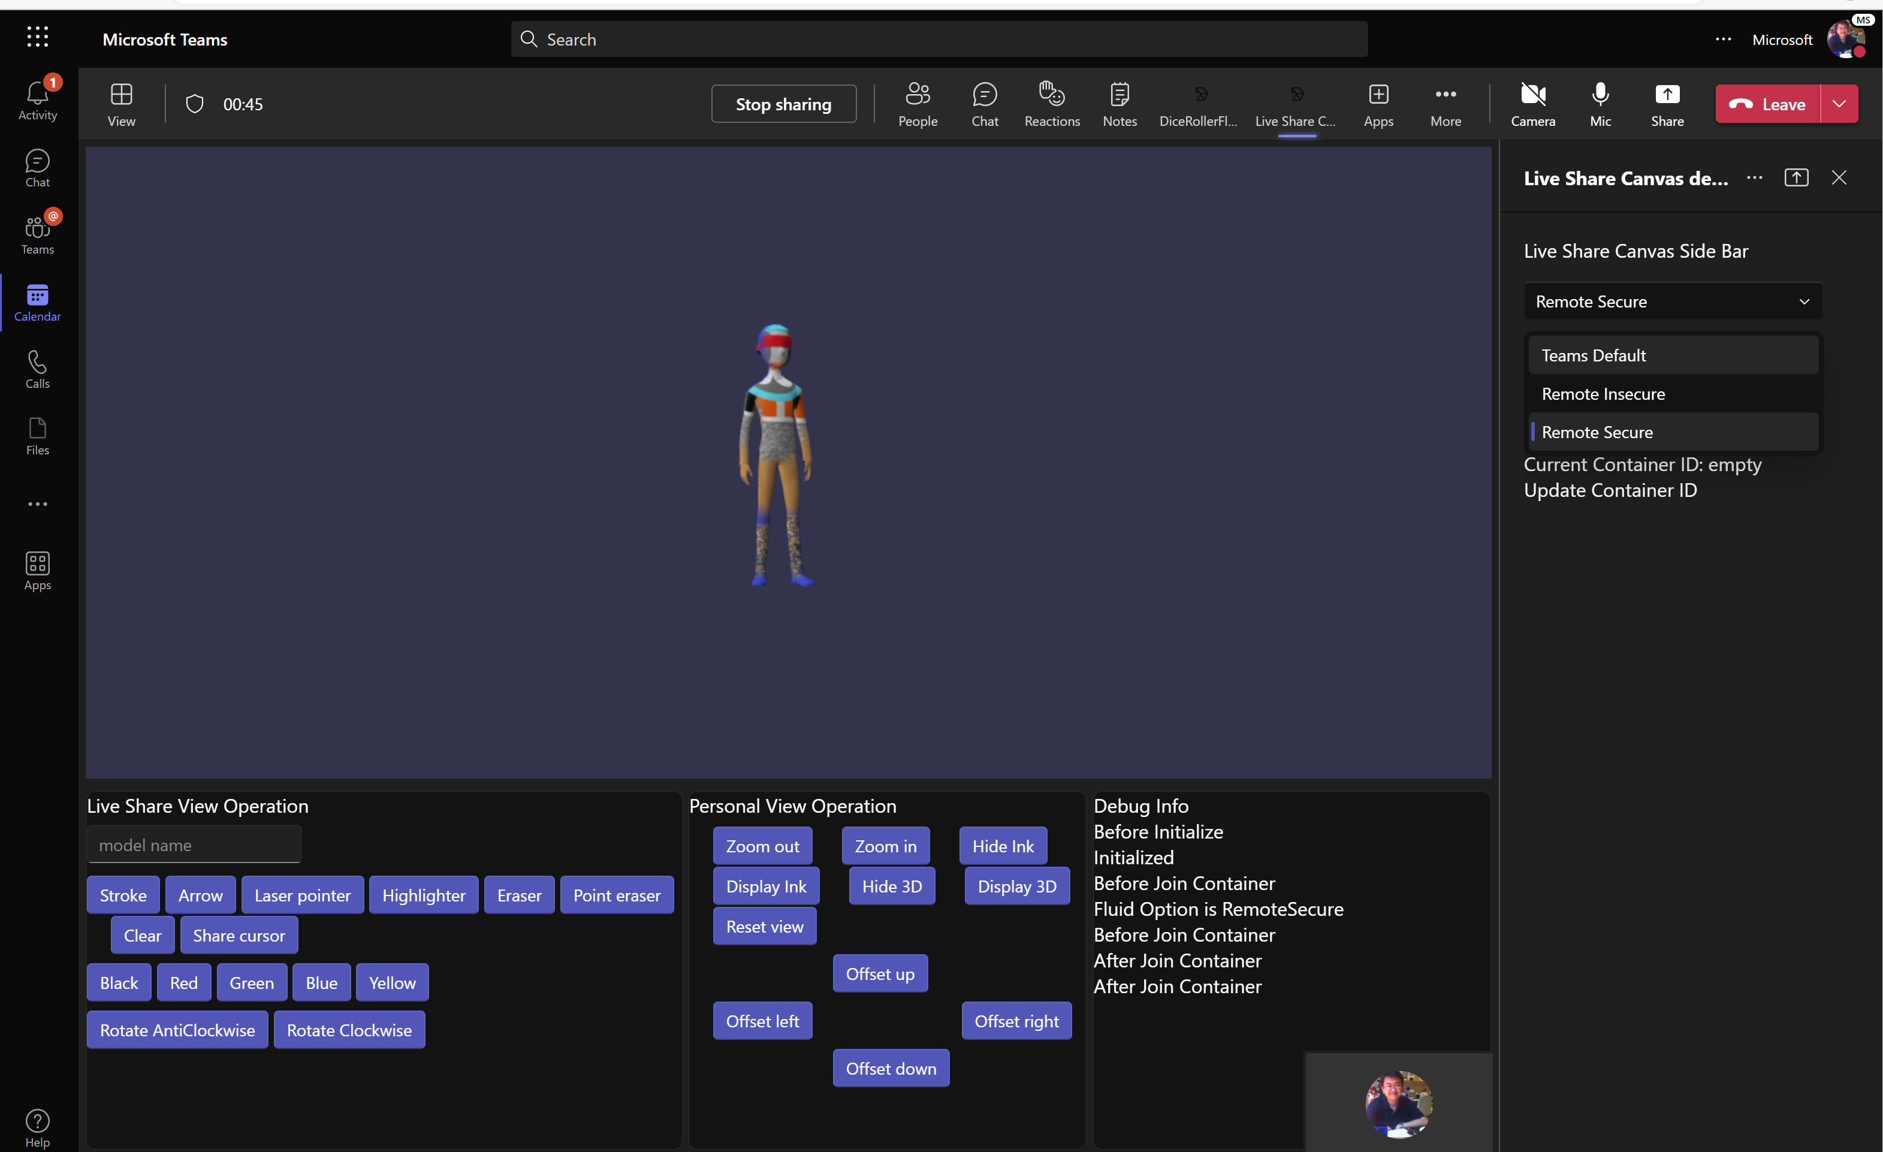Mute the Mic
The height and width of the screenshot is (1152, 1883).
[1600, 105]
